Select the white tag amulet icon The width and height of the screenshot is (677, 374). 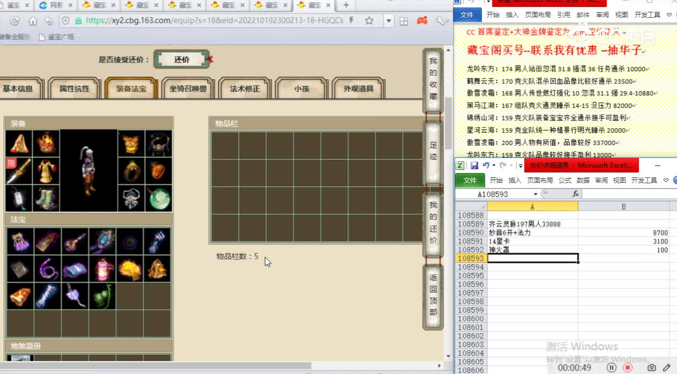click(x=19, y=198)
